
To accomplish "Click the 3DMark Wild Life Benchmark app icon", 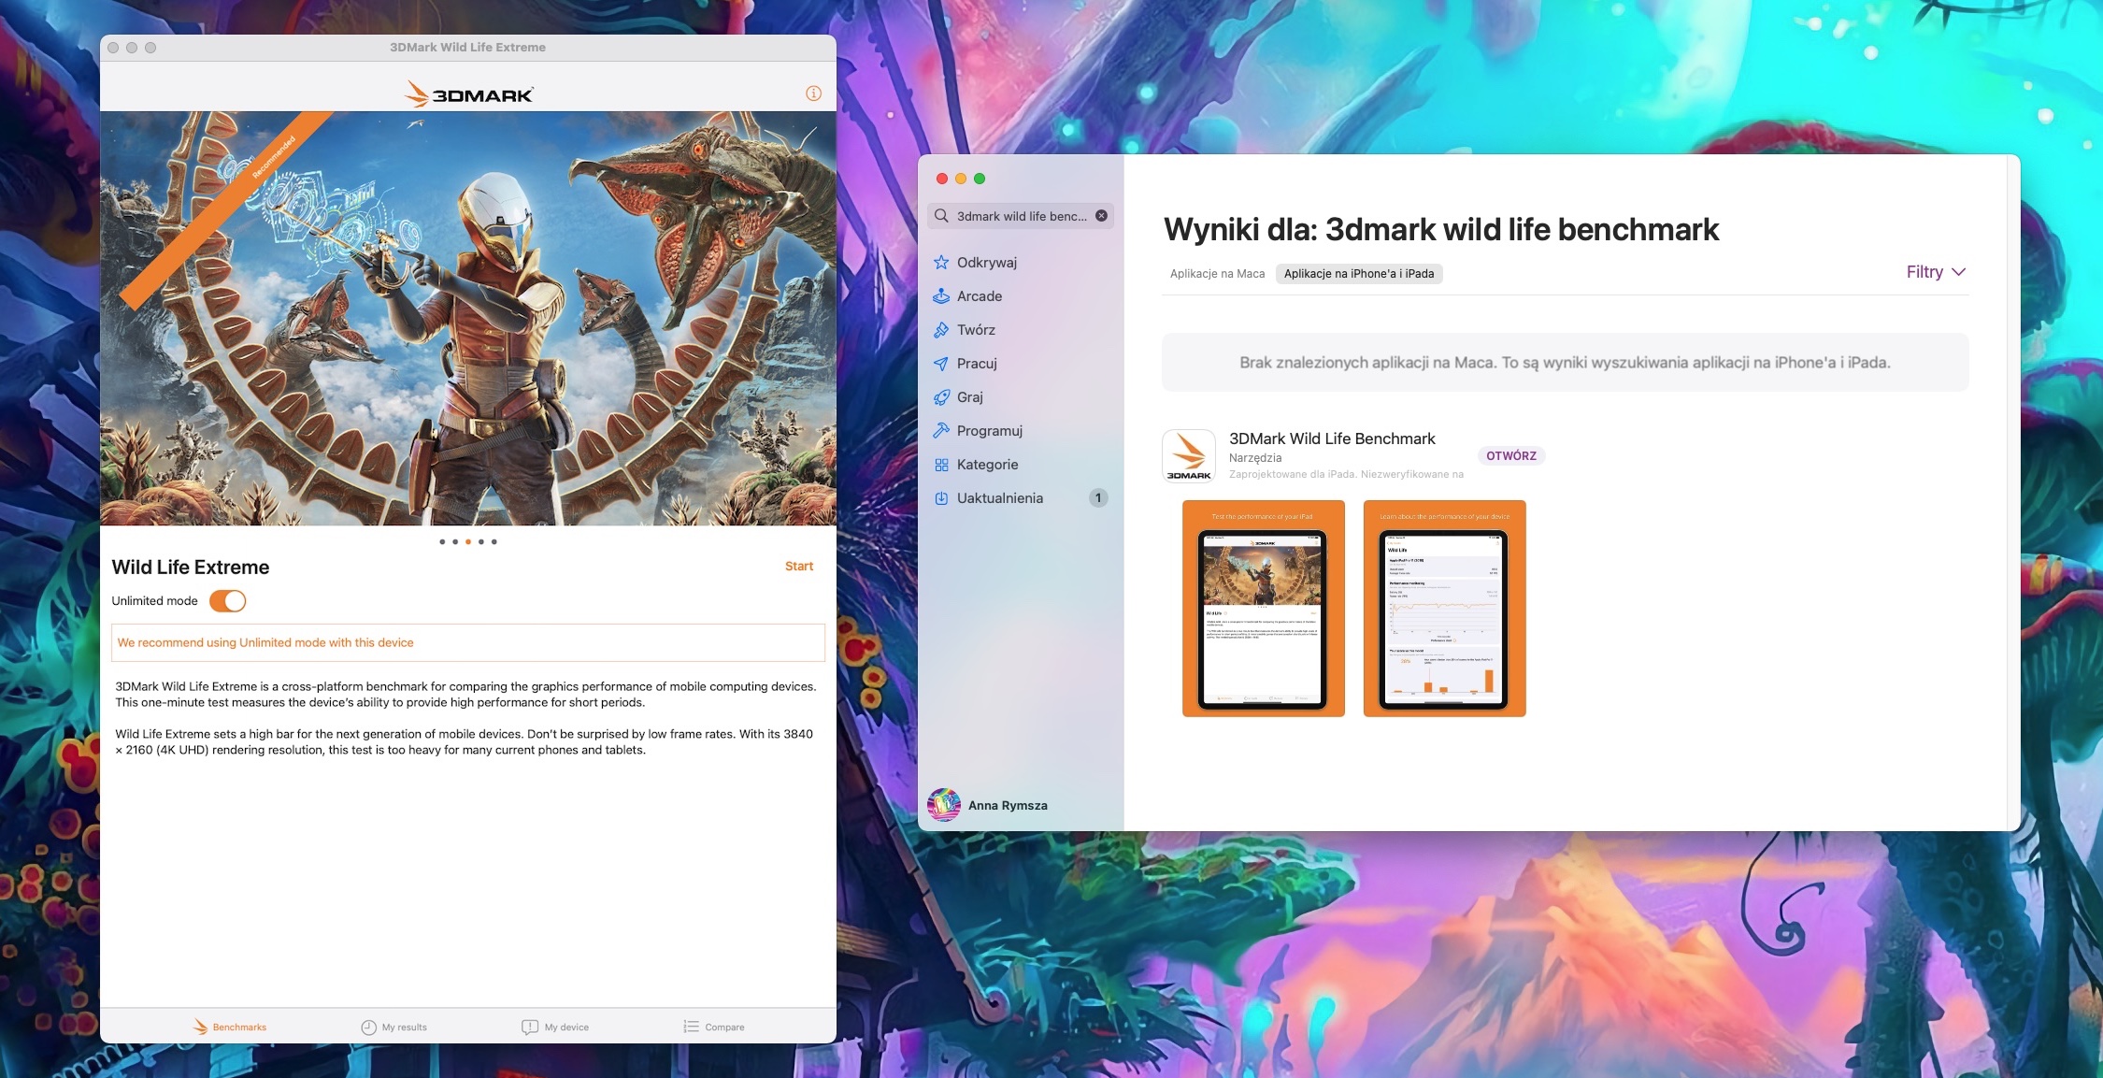I will point(1188,456).
